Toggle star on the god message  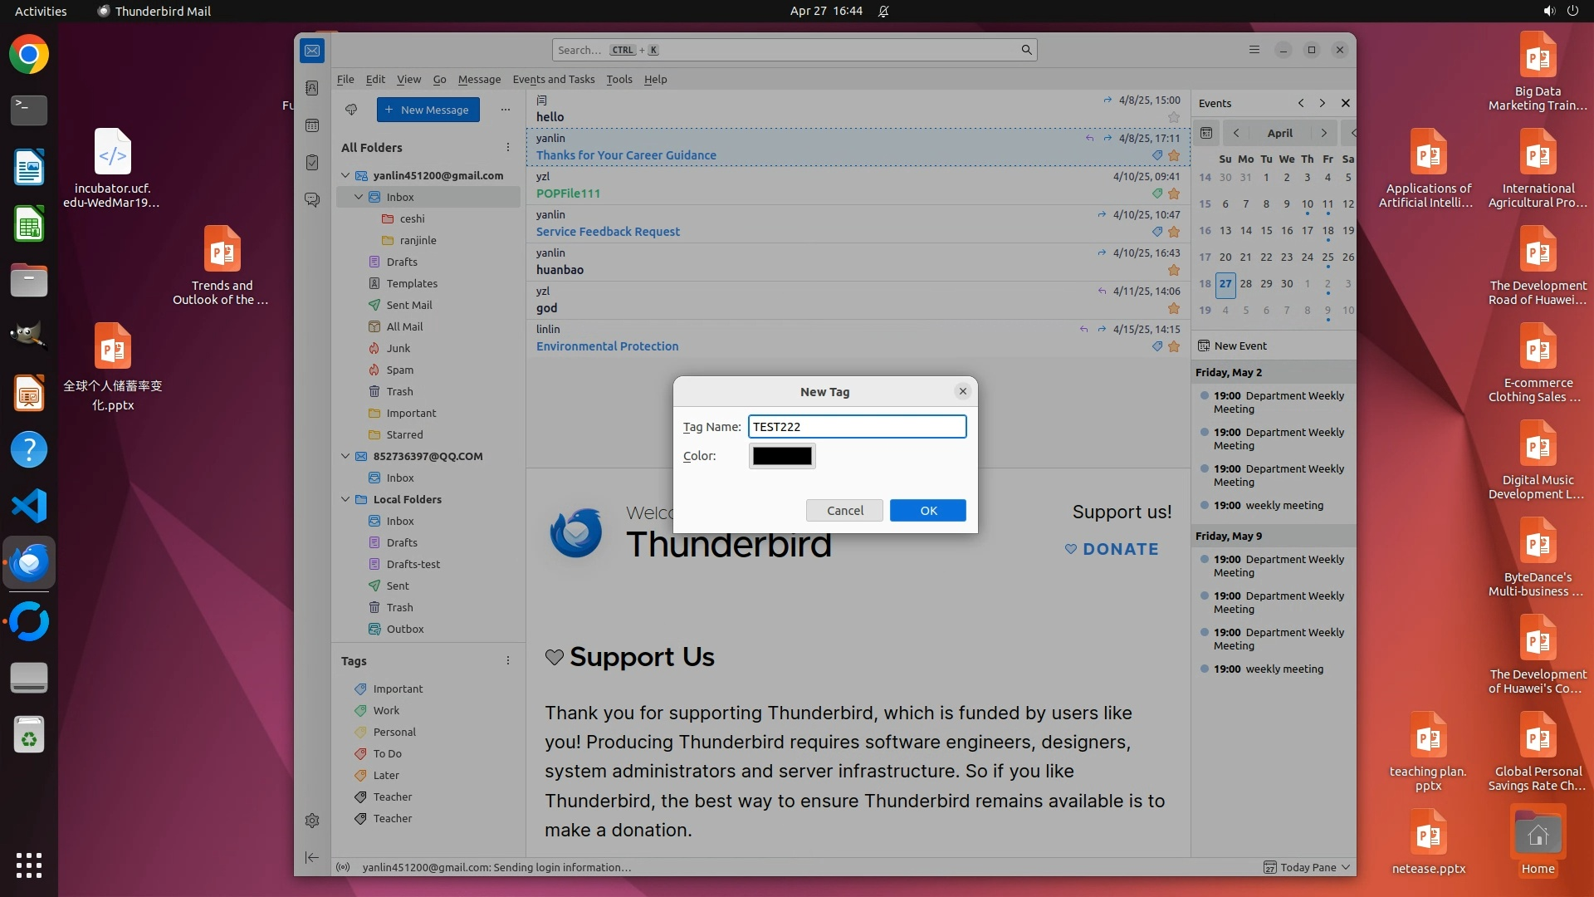coord(1173,308)
